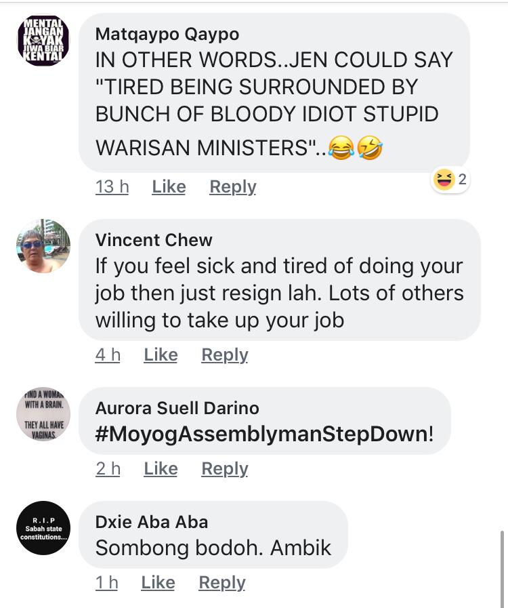Click the 13 h timestamp on Matqaypo's comment
This screenshot has width=508, height=608.
(112, 187)
